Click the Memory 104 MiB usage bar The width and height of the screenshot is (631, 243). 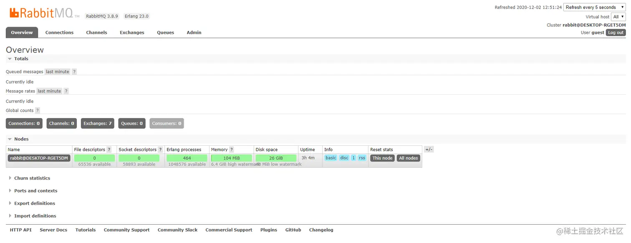point(232,158)
